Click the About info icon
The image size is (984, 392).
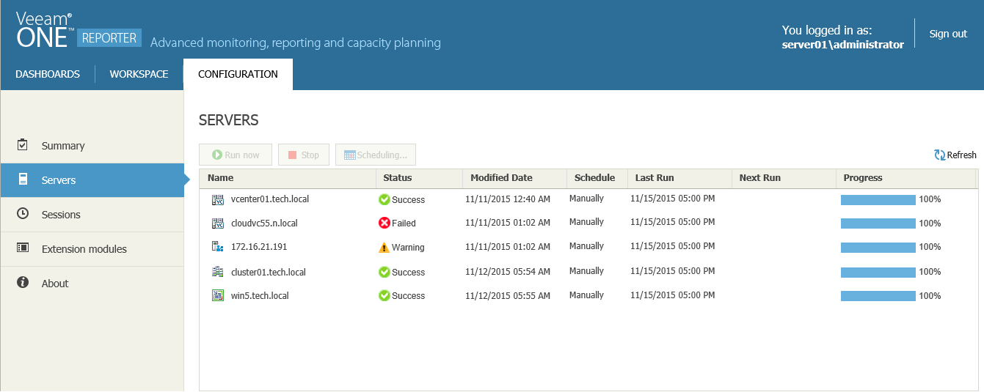coord(23,283)
